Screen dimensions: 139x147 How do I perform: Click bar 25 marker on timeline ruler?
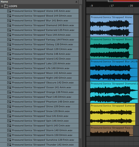tap(131, 6)
